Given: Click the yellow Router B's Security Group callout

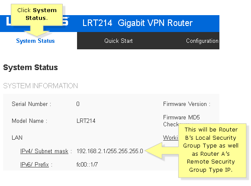Looking at the screenshot, I should pyautogui.click(x=212, y=151).
